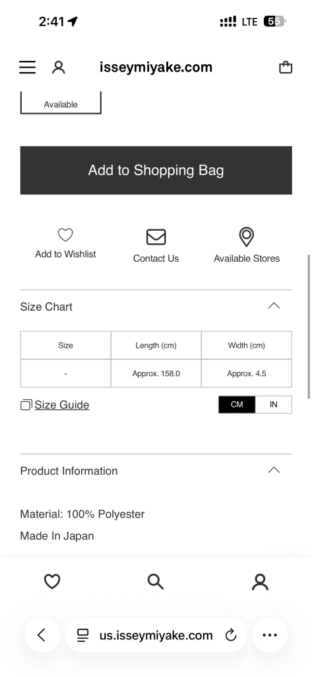This screenshot has width=312, height=677.
Task: Reload the page with the refresh icon
Action: pos(231,635)
